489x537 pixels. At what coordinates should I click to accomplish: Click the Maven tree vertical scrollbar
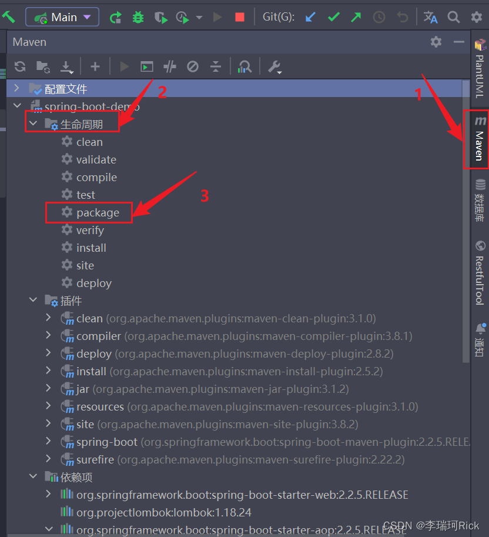[465, 221]
